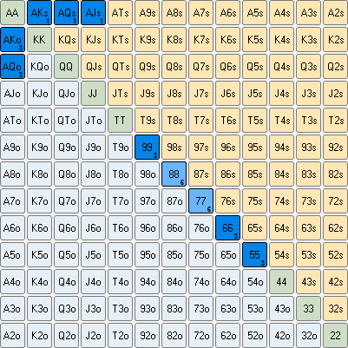Add KK to the range

pyautogui.click(x=39, y=40)
